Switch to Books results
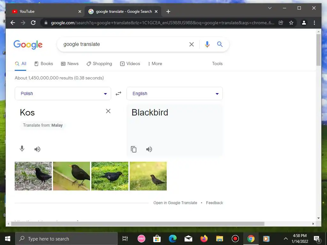 [43, 64]
